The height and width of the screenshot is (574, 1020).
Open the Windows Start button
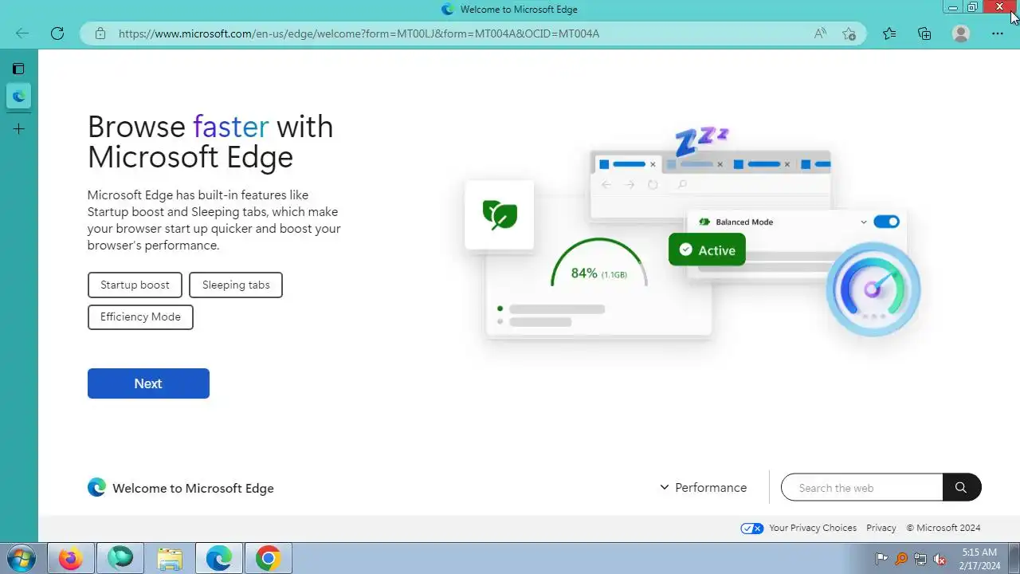[21, 559]
